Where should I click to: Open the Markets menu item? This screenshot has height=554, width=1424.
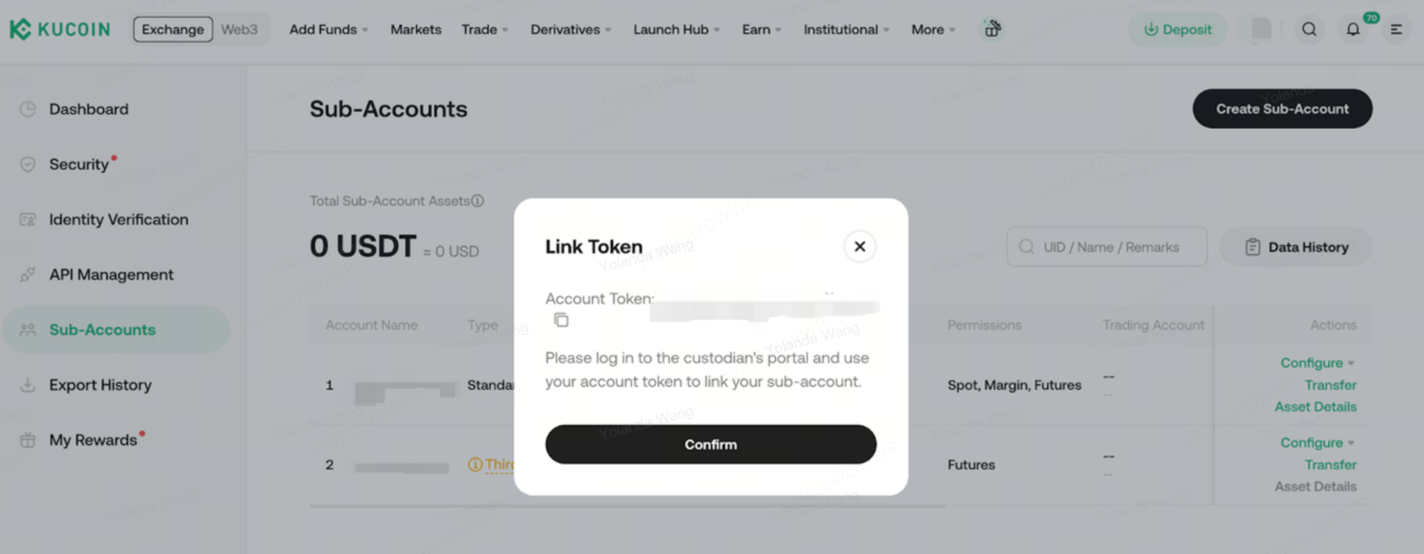click(415, 30)
